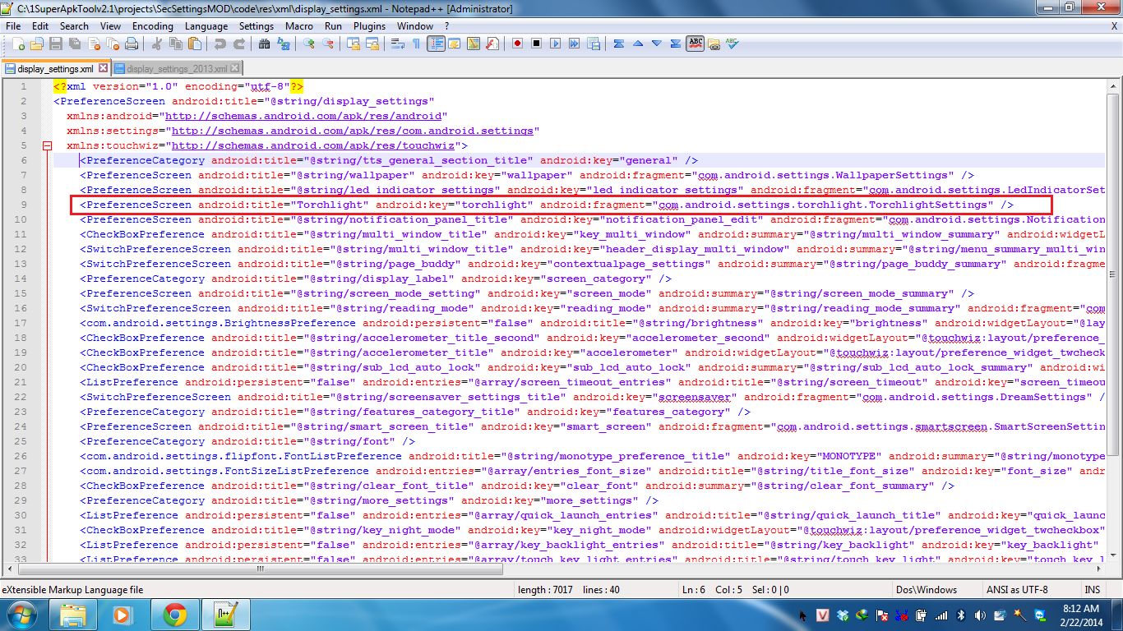
Task: Copy selection using the Copy toolbar icon
Action: tap(175, 44)
